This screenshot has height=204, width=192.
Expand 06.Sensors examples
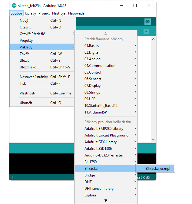[x=106, y=79]
